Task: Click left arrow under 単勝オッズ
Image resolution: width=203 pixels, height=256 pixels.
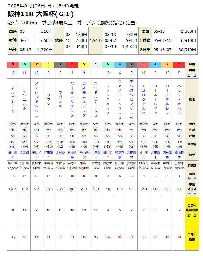Action: (189, 194)
